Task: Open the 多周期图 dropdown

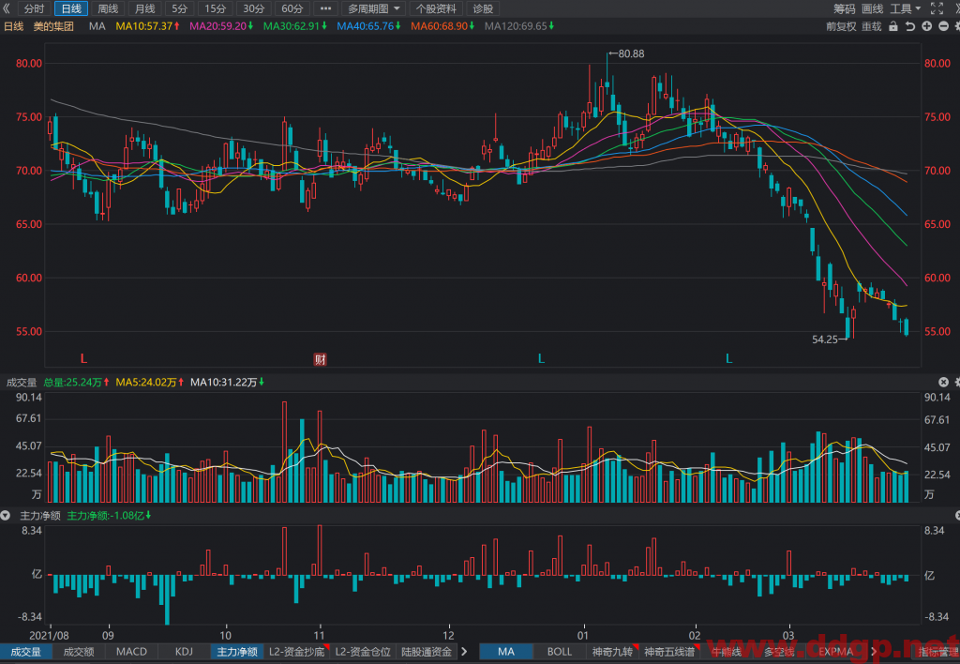Action: point(373,8)
